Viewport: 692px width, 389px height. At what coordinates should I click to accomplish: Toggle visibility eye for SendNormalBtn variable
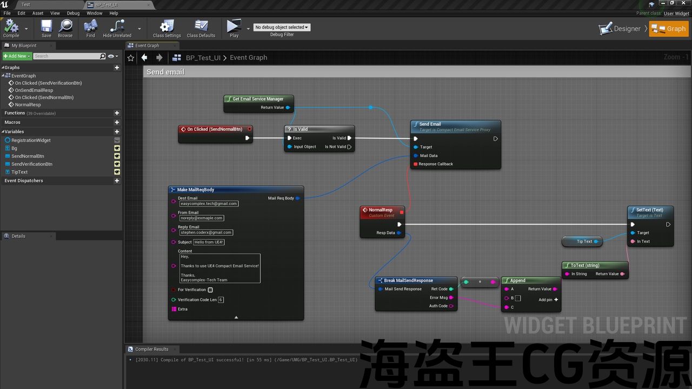click(117, 156)
